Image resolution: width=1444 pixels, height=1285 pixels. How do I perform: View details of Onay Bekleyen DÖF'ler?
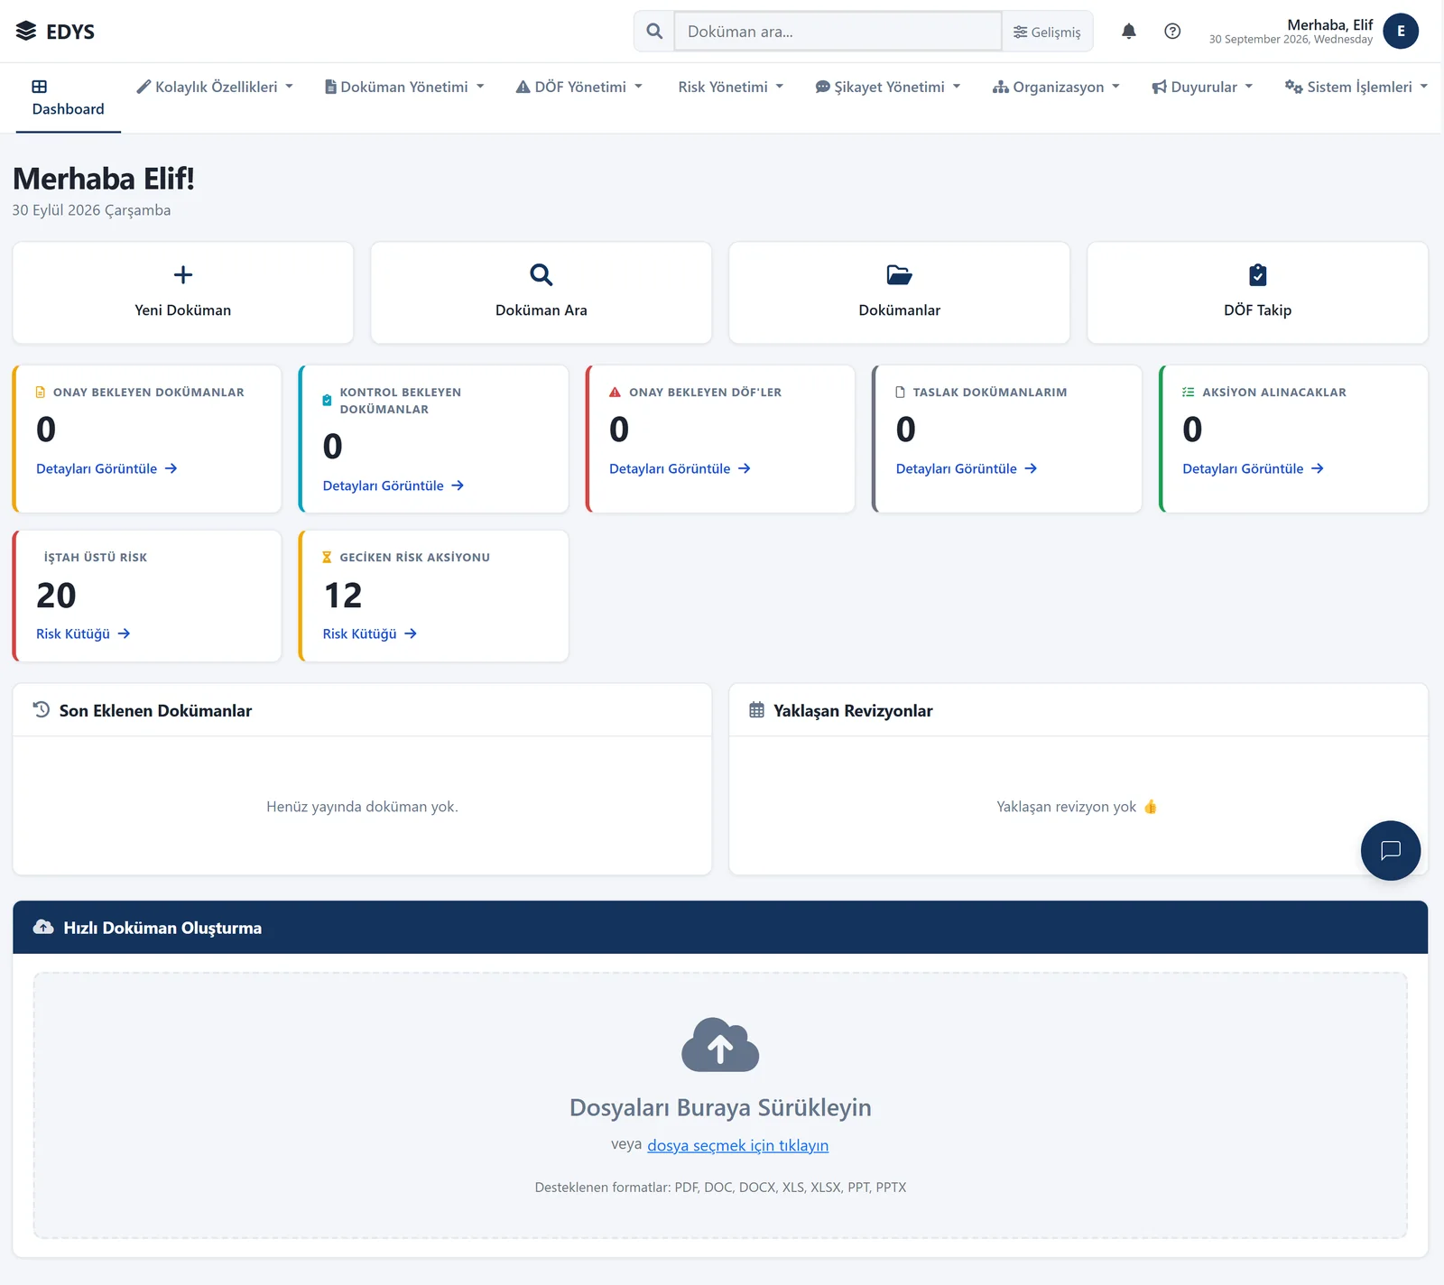click(680, 468)
